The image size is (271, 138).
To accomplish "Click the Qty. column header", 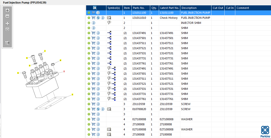I will [x=154, y=8].
